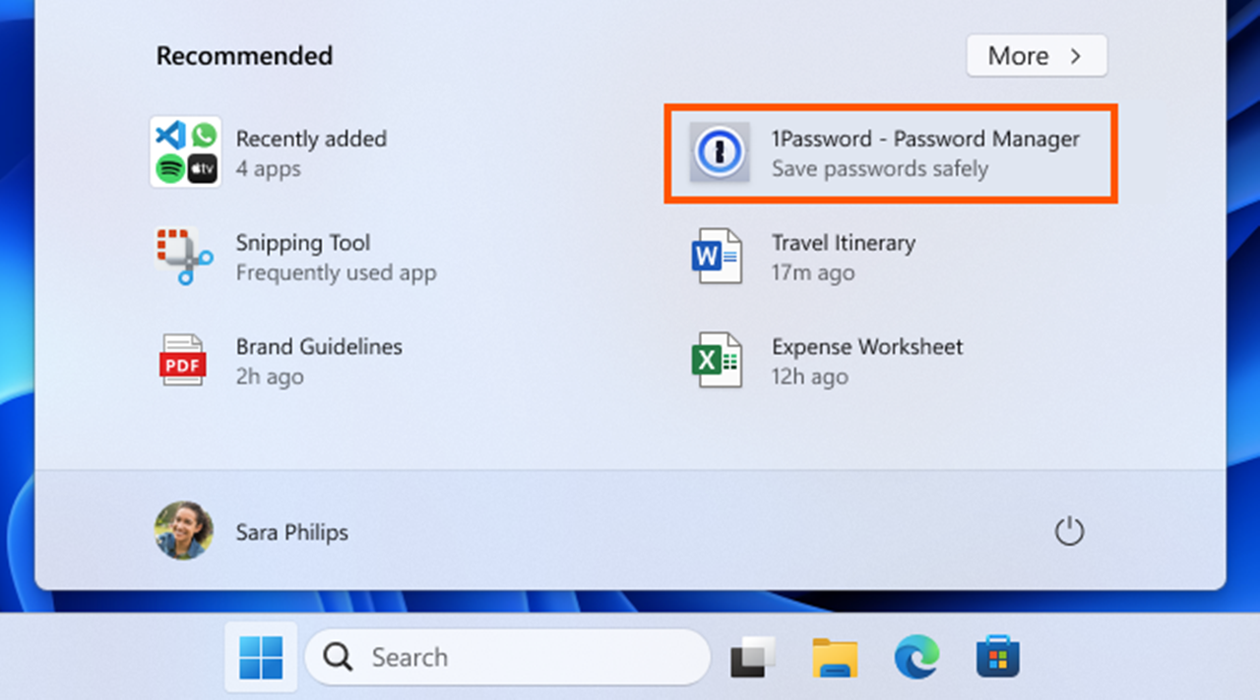Open the 1Password app icon
Viewport: 1260px width, 700px height.
[x=719, y=152]
